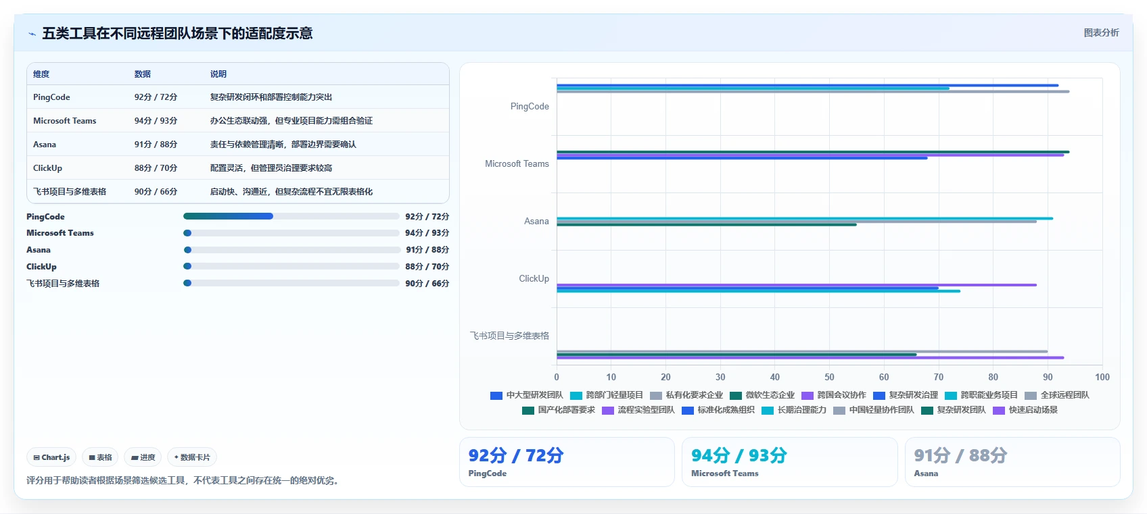Open the Microsoft Teams 94分 / 93分 data card
The height and width of the screenshot is (514, 1147).
coord(789,462)
